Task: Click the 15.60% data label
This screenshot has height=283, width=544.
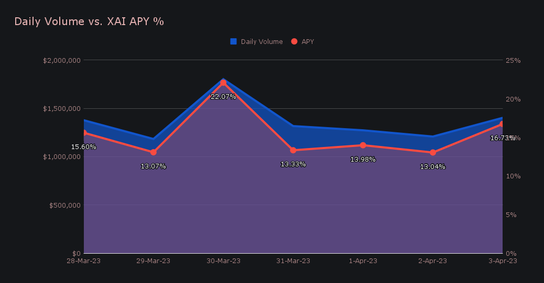Action: tap(84, 147)
